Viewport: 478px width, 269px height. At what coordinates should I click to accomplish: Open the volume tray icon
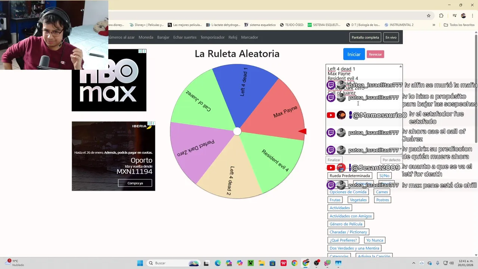[x=451, y=263]
